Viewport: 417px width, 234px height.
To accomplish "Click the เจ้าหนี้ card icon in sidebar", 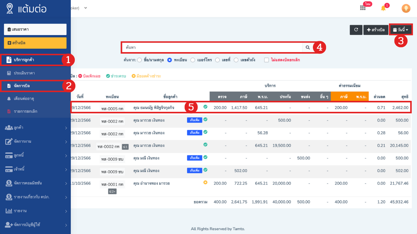I will click(9, 169).
